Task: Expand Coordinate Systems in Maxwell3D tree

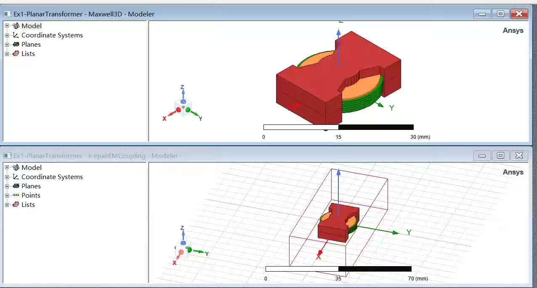Action: pos(7,35)
